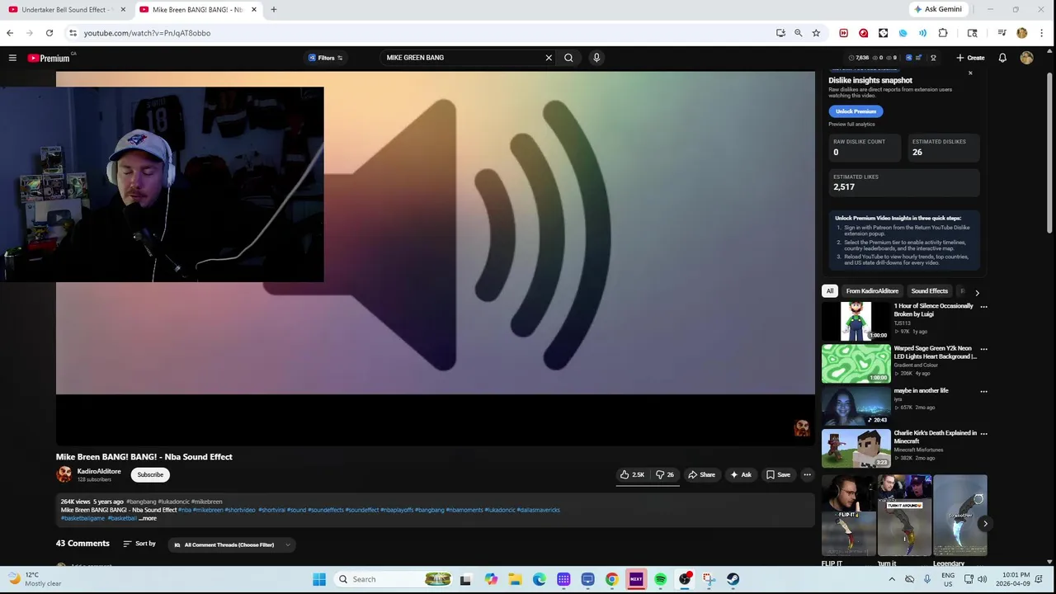This screenshot has height=594, width=1056.
Task: Open the more actions ellipsis under the video
Action: point(807,474)
